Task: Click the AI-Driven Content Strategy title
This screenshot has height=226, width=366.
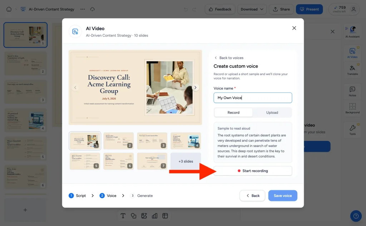Action: click(x=51, y=9)
